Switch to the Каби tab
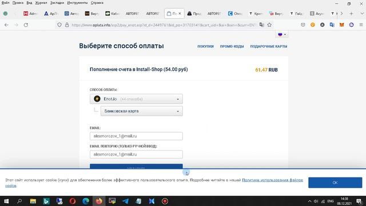Screen dimensions: 366x206 click(112, 14)
